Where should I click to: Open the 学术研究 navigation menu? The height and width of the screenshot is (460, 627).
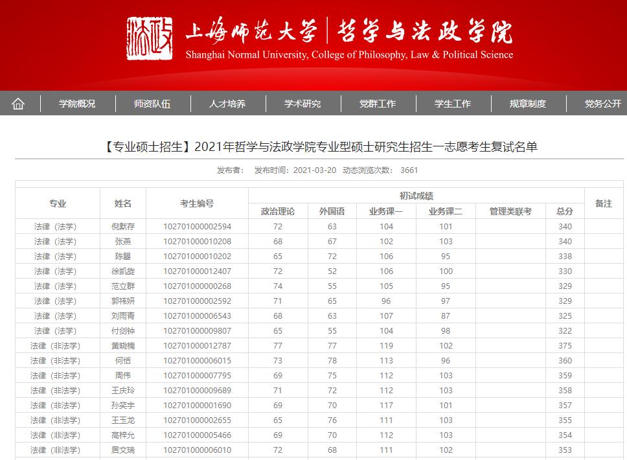[302, 103]
